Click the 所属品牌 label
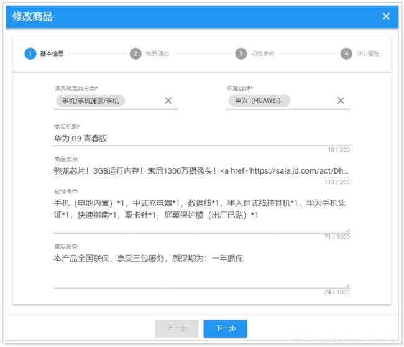404x347 pixels. (239, 88)
